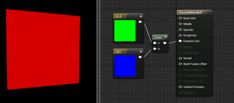Click the Metallic input pin

(180, 24)
